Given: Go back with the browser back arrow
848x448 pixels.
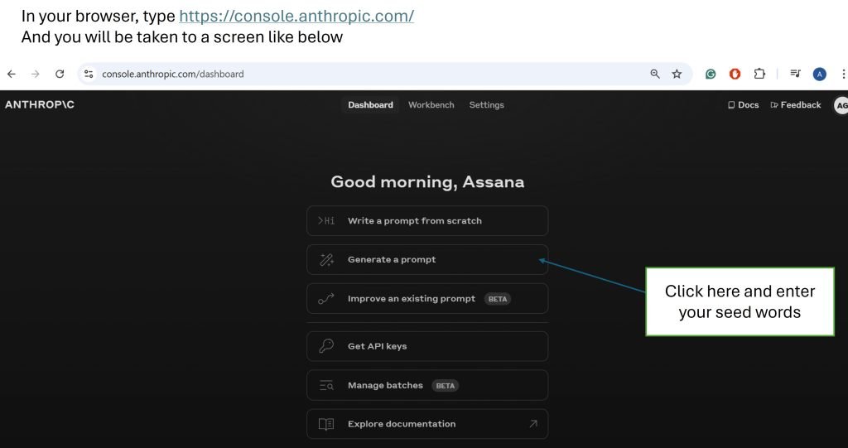Looking at the screenshot, I should (11, 75).
